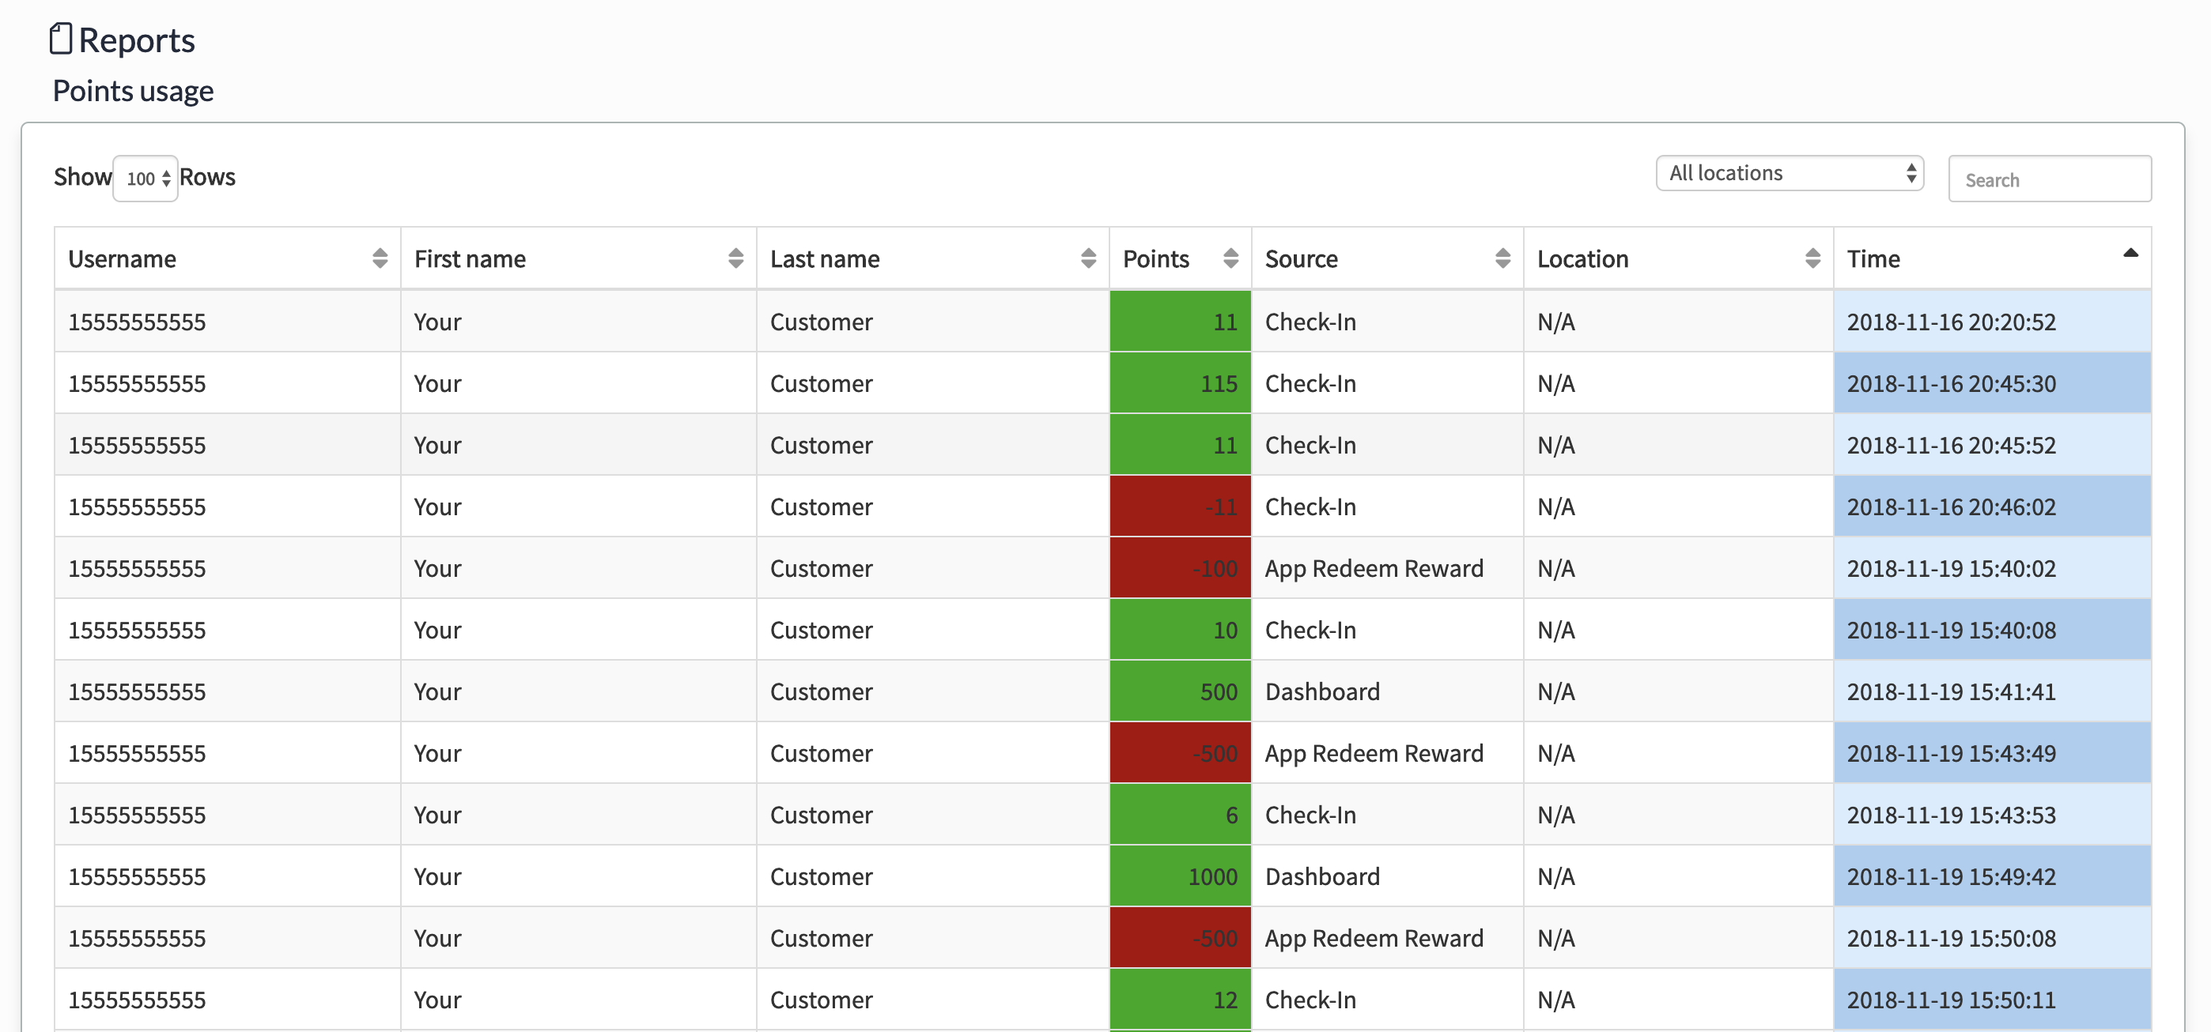Viewport: 2211px width, 1032px height.
Task: Click the Points column header
Action: [1180, 258]
